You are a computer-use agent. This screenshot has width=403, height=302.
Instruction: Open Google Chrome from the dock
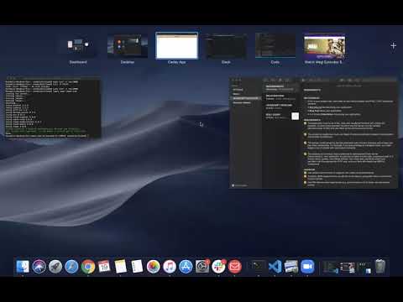pyautogui.click(x=88, y=267)
